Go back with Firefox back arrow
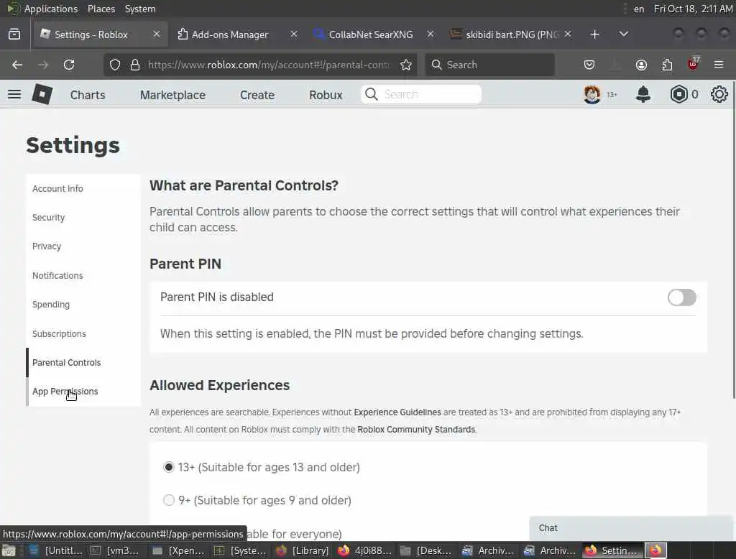The width and height of the screenshot is (736, 559). pos(17,65)
